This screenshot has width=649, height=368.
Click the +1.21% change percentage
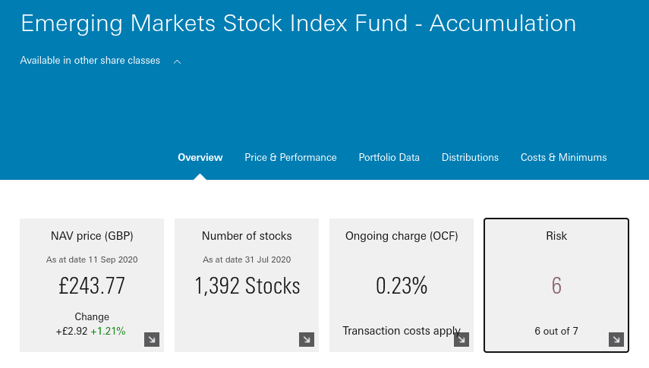108,331
